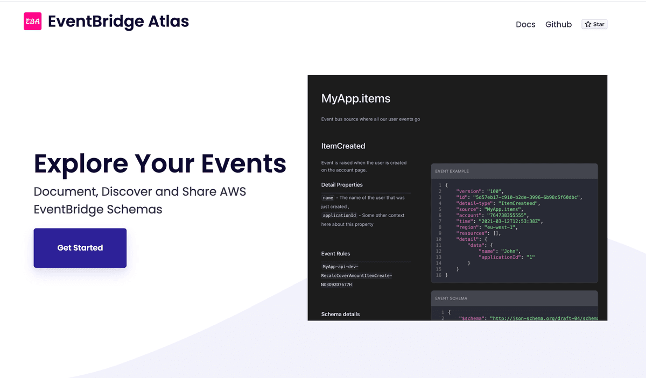Open the ItemCreated event entry
Screen dimensions: 646x378
(x=343, y=146)
